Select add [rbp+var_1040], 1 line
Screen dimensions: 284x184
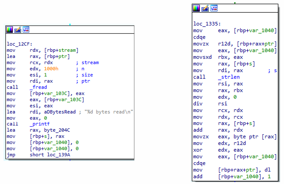(232, 177)
